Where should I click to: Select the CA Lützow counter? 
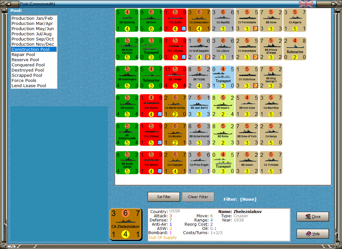click(223, 49)
